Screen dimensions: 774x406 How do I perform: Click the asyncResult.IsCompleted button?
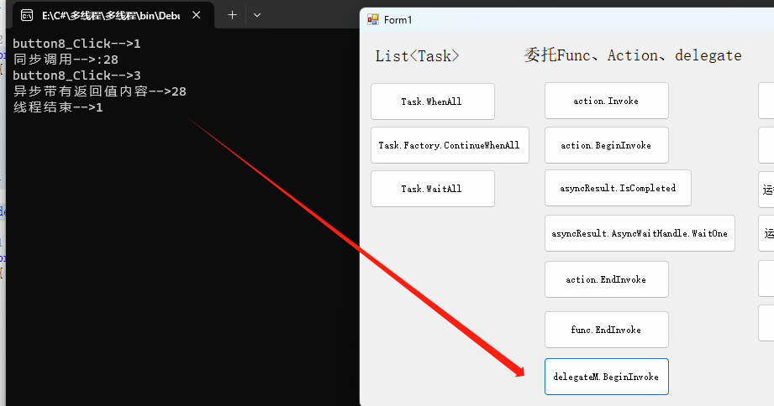coord(618,188)
